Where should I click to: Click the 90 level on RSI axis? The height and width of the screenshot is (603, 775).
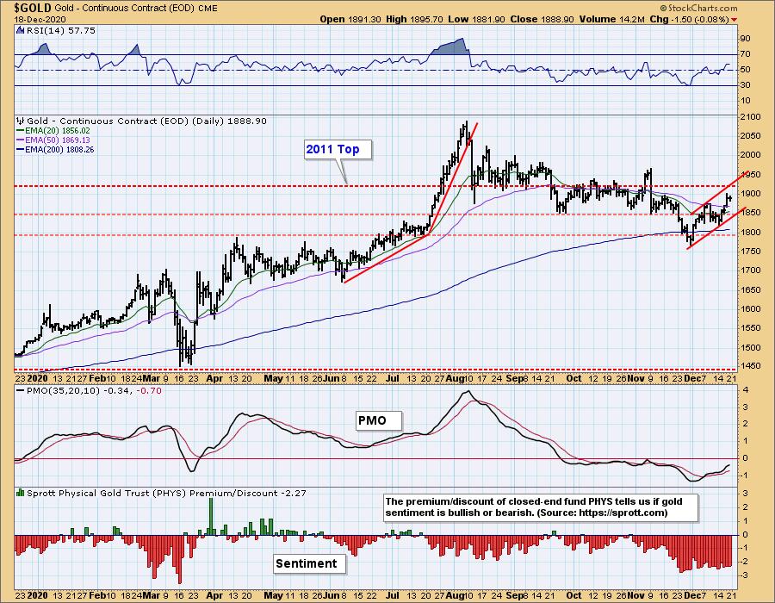[x=746, y=39]
